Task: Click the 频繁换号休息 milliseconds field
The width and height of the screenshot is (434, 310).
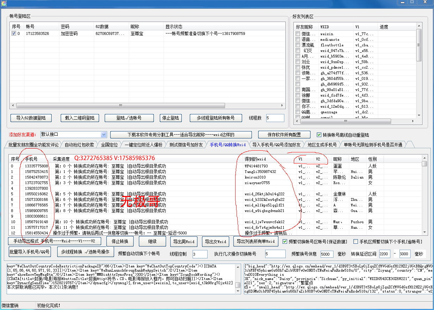Action: [x=327, y=254]
